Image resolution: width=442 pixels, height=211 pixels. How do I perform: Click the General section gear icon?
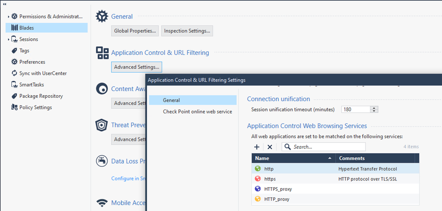(102, 16)
